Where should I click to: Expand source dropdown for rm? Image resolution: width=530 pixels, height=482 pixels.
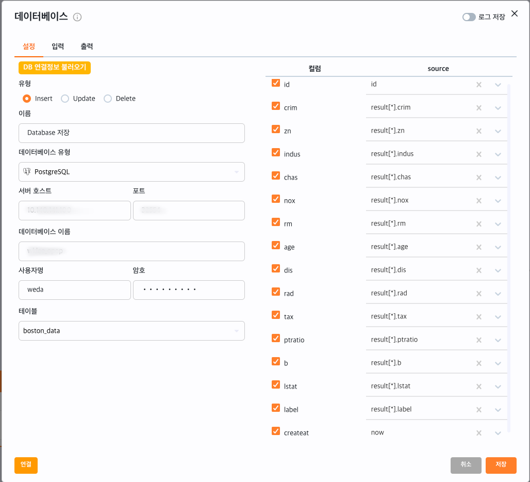tap(498, 224)
